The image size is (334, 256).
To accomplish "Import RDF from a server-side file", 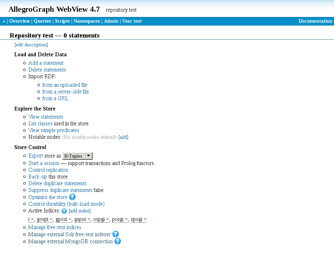I will click(x=65, y=92).
